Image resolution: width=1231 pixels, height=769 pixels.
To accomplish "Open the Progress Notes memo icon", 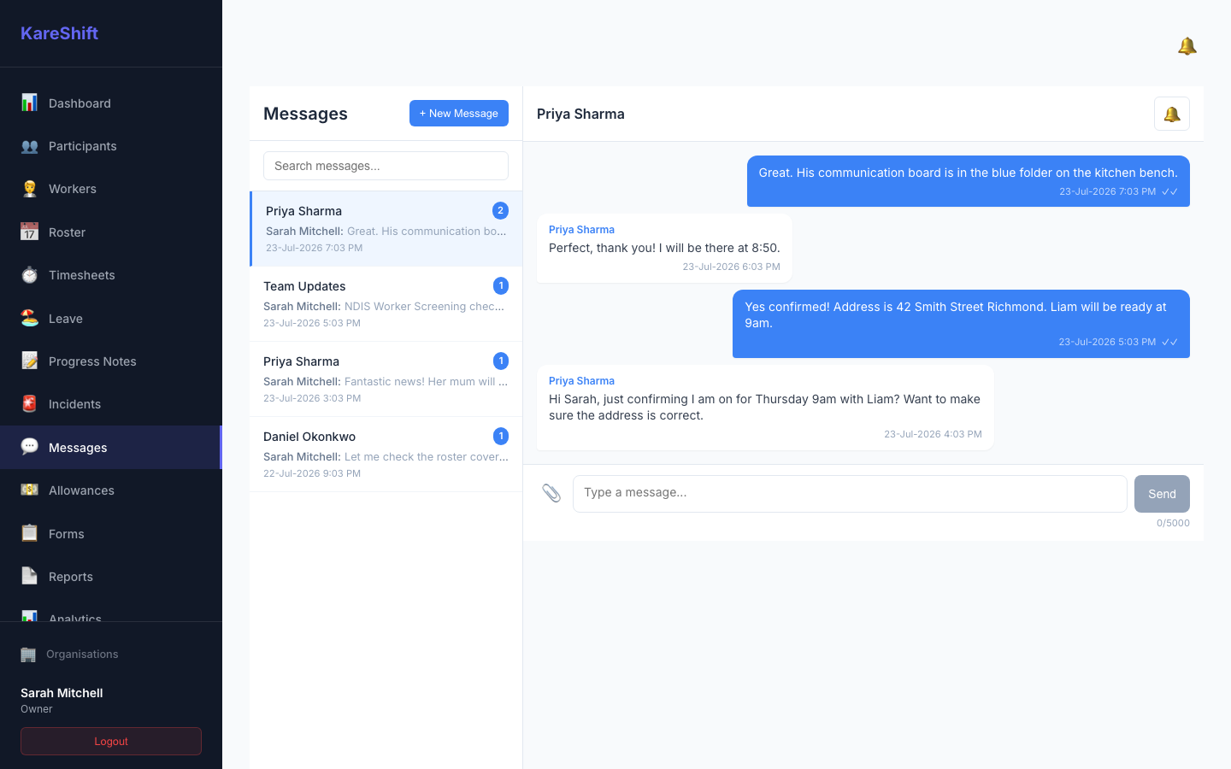I will [x=29, y=361].
